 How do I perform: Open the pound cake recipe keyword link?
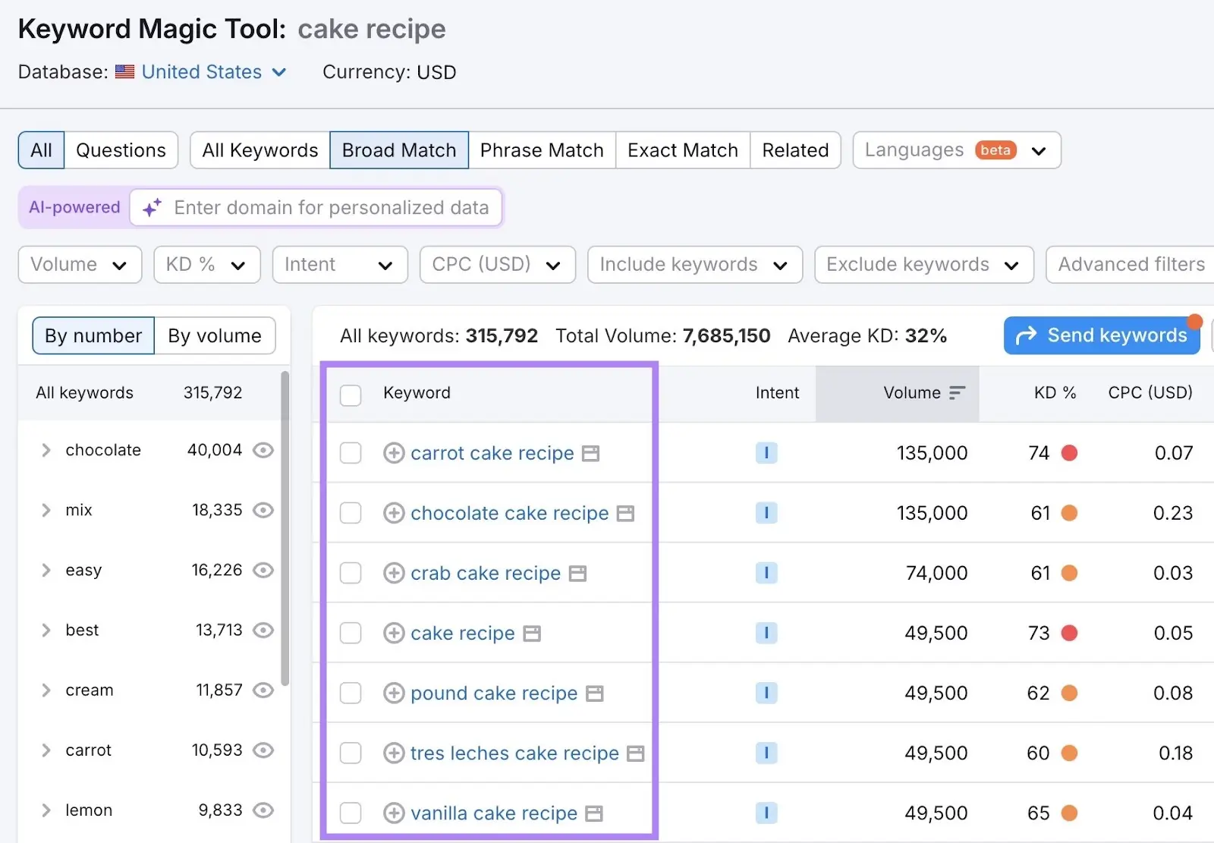492,693
